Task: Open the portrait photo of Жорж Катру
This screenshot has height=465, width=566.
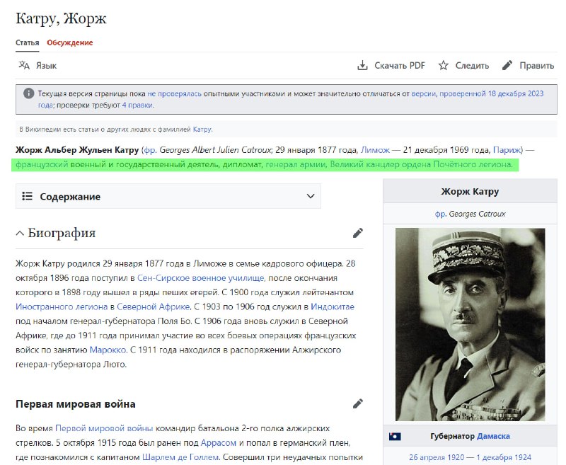Action: tap(470, 324)
